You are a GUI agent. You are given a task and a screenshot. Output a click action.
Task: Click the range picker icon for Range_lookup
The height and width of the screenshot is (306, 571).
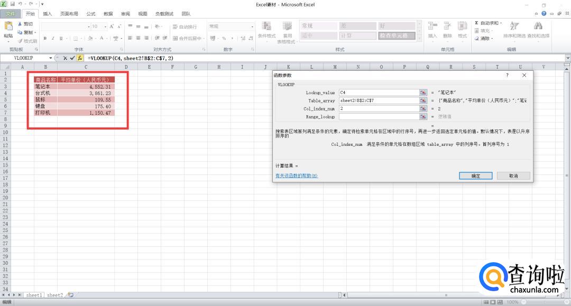(x=423, y=117)
